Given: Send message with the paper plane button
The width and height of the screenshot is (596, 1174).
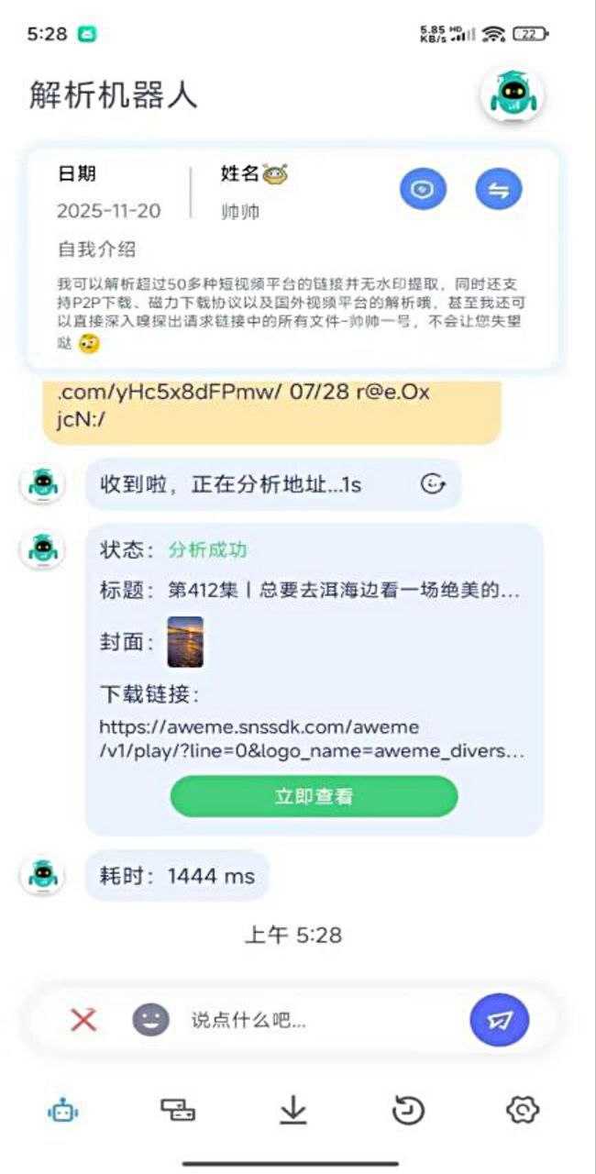Looking at the screenshot, I should point(500,1019).
